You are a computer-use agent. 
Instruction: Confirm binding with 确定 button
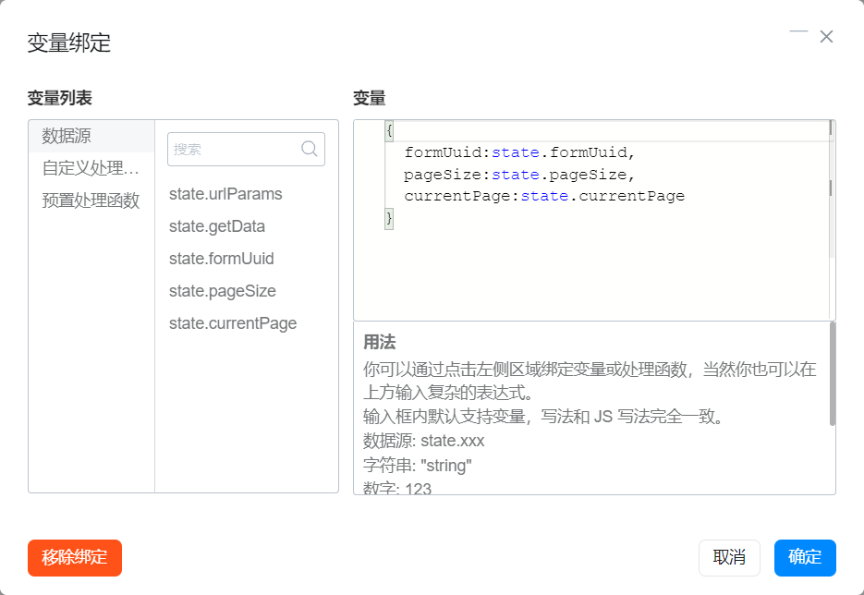click(805, 557)
